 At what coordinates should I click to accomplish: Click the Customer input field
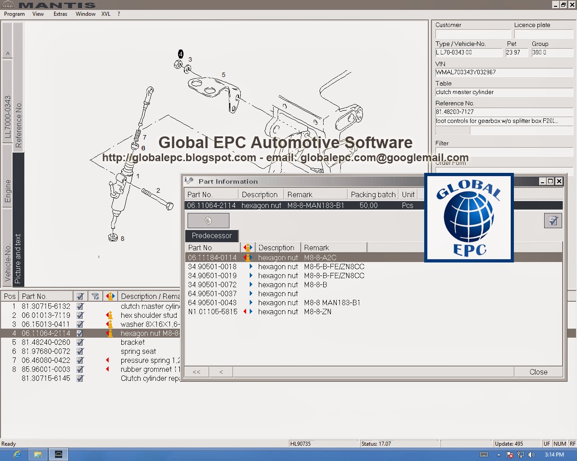click(473, 34)
